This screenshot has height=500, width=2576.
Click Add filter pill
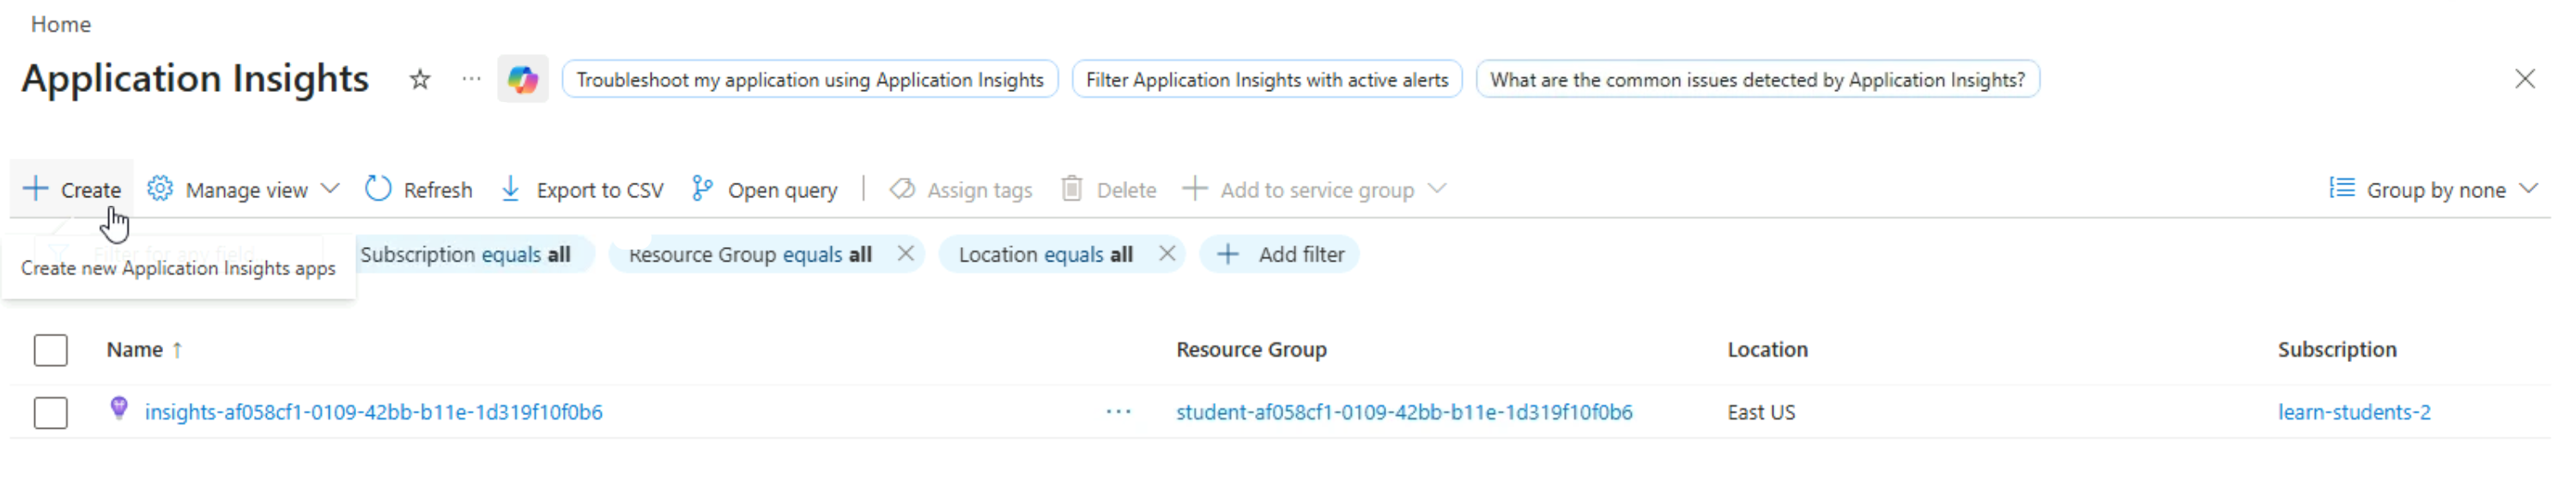pos(1280,254)
